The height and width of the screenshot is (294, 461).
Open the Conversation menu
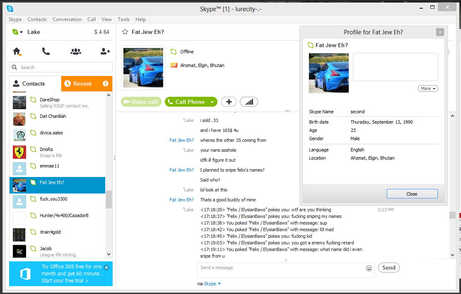point(67,19)
